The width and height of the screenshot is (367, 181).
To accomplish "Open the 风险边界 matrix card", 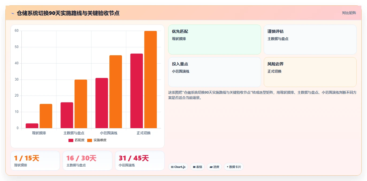I will [x=310, y=72].
